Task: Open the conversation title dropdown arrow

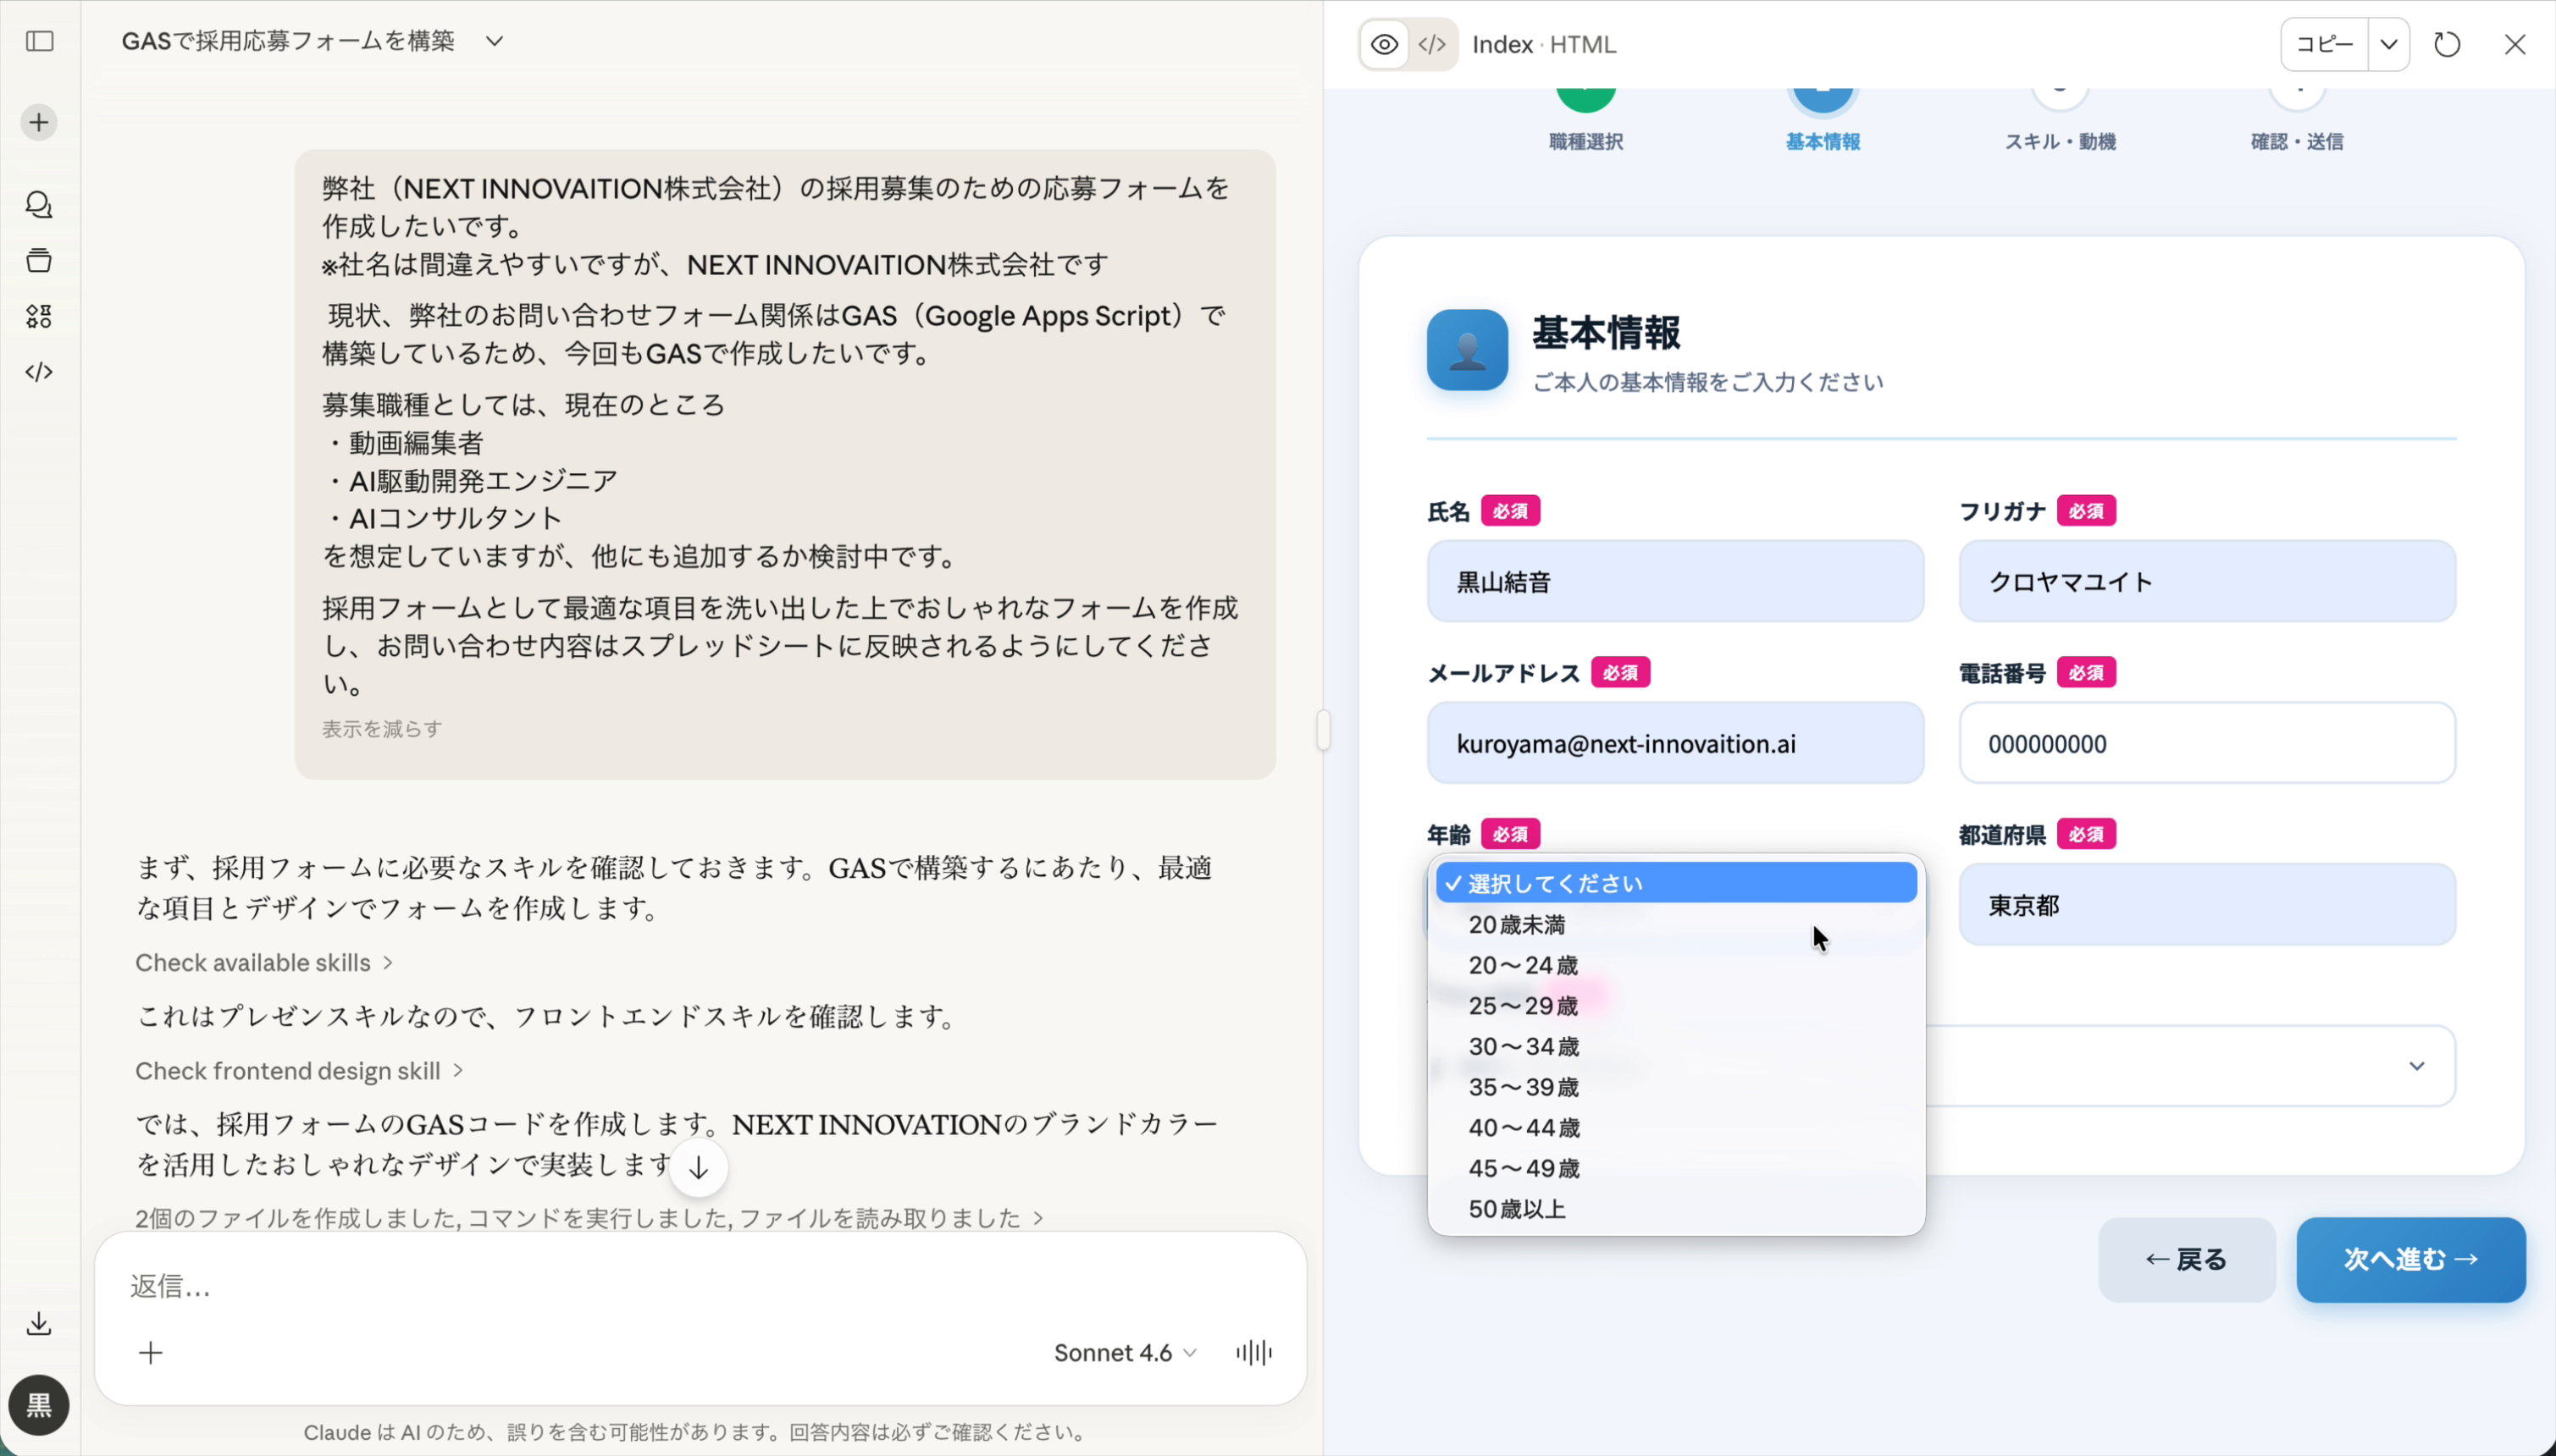Action: click(495, 41)
